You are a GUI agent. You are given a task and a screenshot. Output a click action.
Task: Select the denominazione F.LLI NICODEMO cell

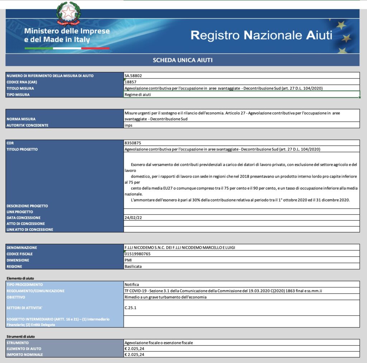click(x=242, y=247)
